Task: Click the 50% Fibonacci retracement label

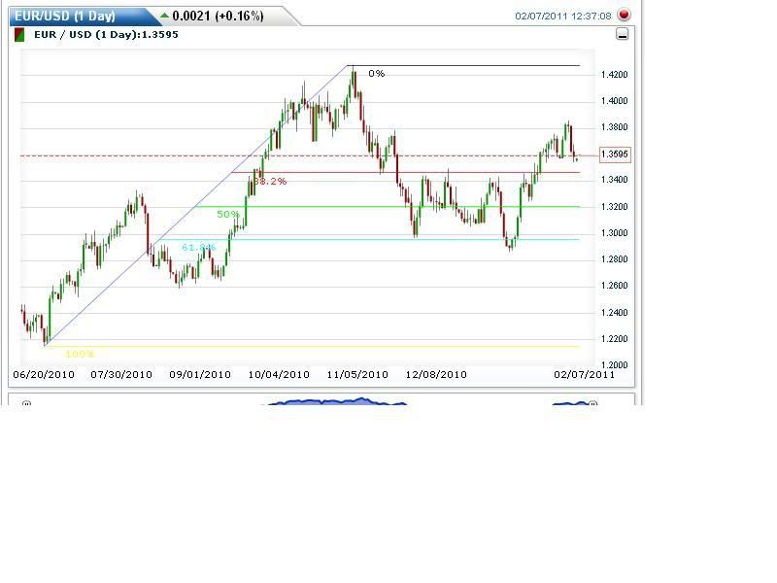Action: [x=228, y=214]
